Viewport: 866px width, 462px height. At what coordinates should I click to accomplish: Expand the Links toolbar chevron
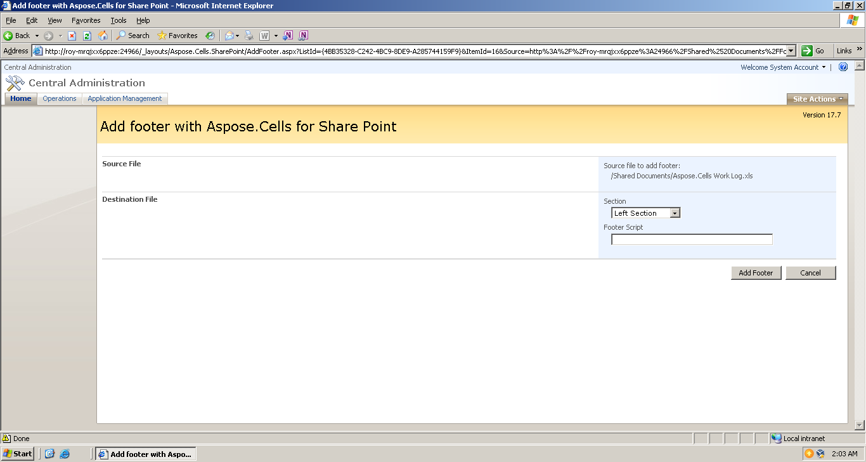860,49
